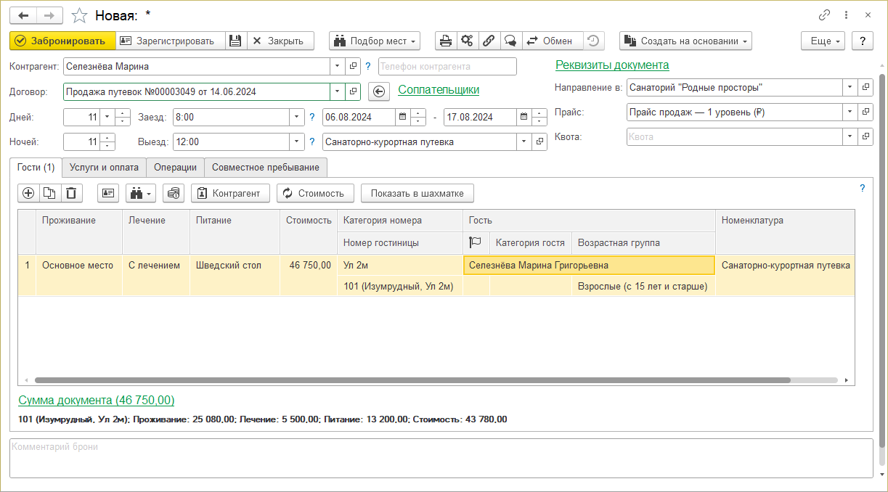Click the Комментарий брони text field
The width and height of the screenshot is (888, 492).
pos(441,457)
